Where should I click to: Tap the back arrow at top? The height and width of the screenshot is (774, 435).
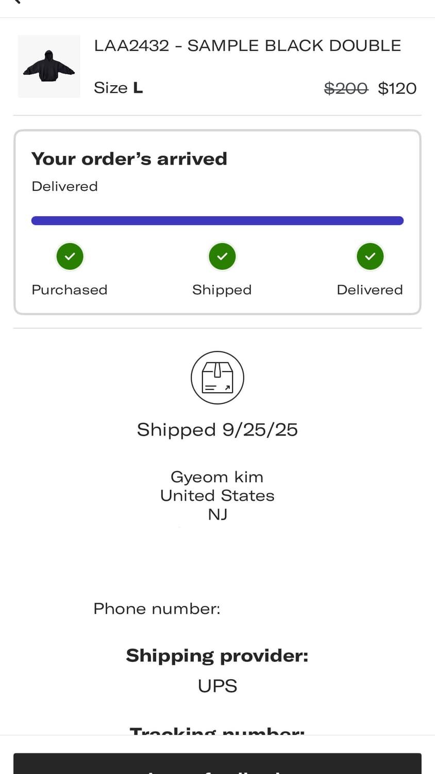point(17,2)
